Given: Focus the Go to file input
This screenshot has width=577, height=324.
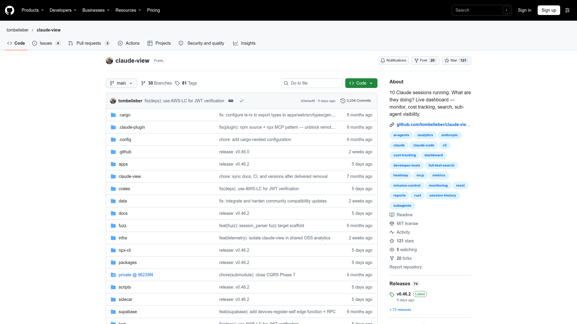Looking at the screenshot, I should 312,83.
